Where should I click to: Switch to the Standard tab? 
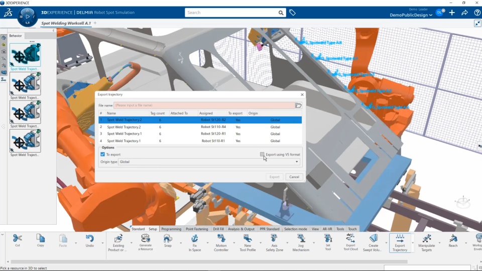(138, 229)
